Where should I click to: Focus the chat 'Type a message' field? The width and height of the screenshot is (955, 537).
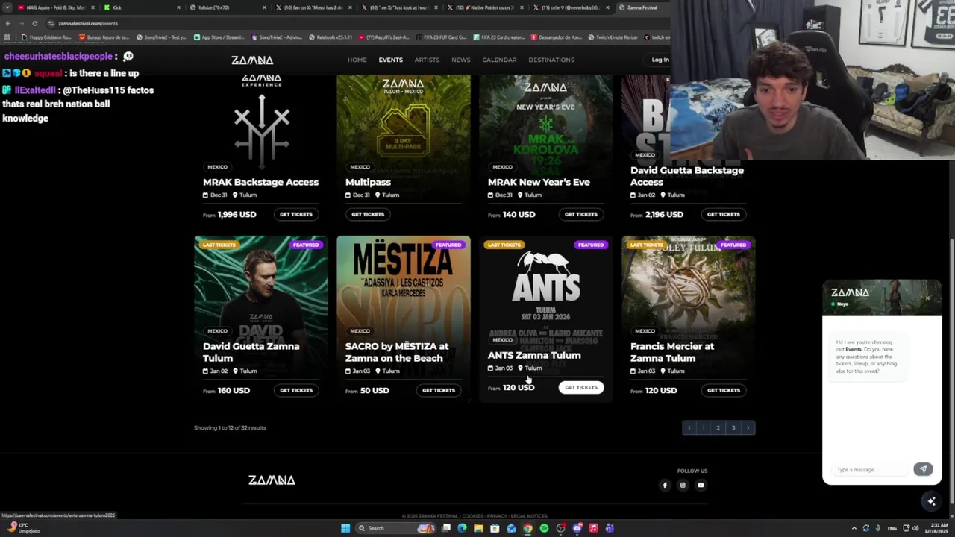(869, 470)
